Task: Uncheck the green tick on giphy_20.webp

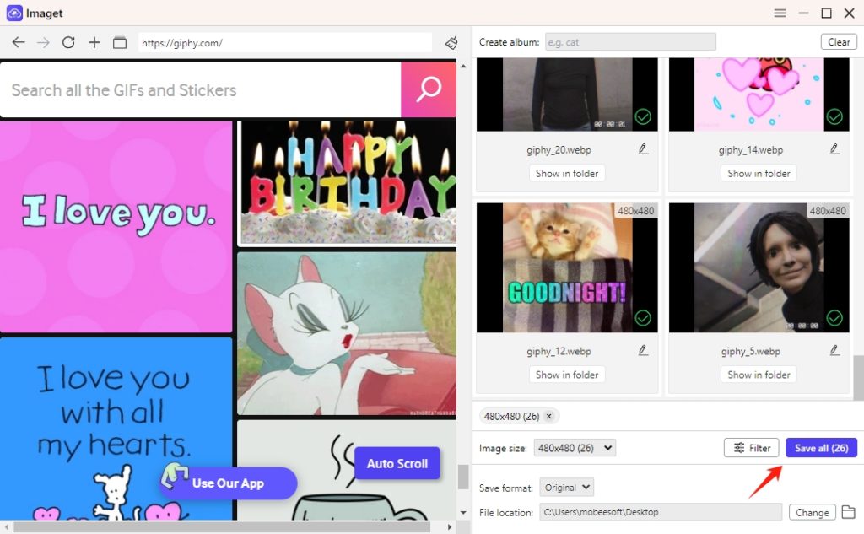Action: 642,117
